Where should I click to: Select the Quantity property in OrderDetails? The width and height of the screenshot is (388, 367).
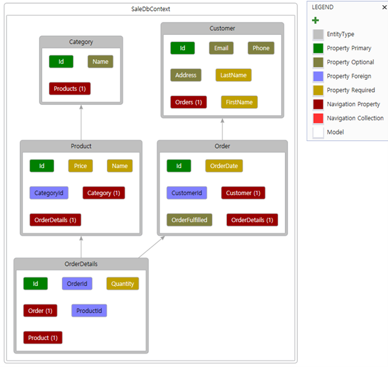pos(122,284)
